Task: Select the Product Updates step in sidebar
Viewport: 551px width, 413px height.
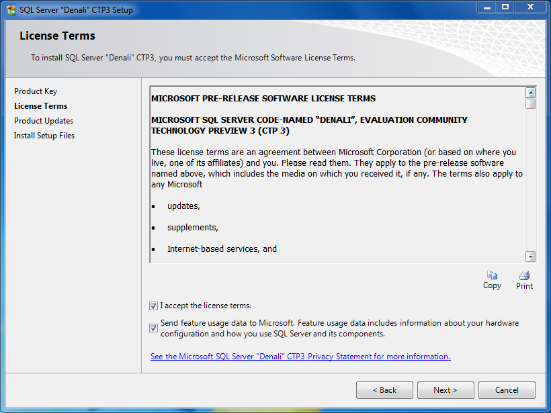Action: coord(44,121)
